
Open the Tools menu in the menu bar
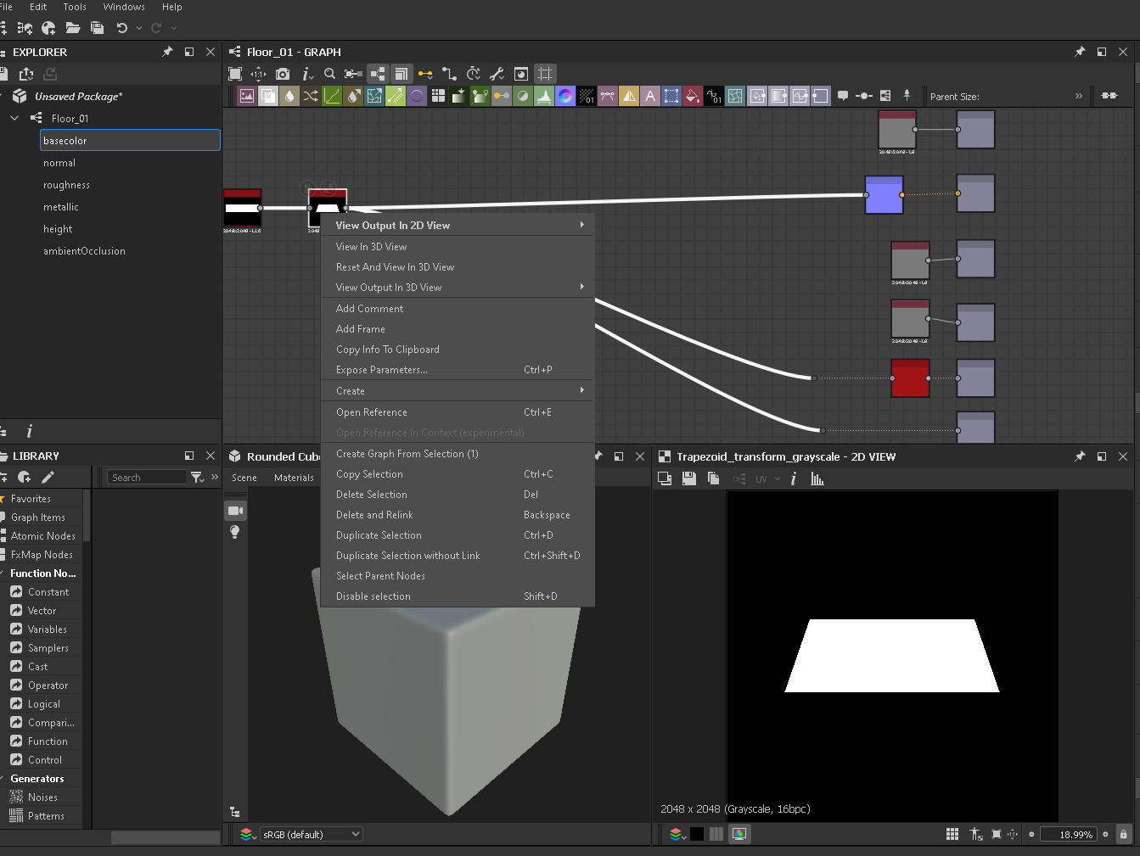pos(74,7)
